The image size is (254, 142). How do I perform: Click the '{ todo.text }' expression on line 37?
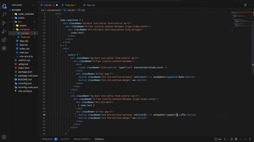pos(86,105)
